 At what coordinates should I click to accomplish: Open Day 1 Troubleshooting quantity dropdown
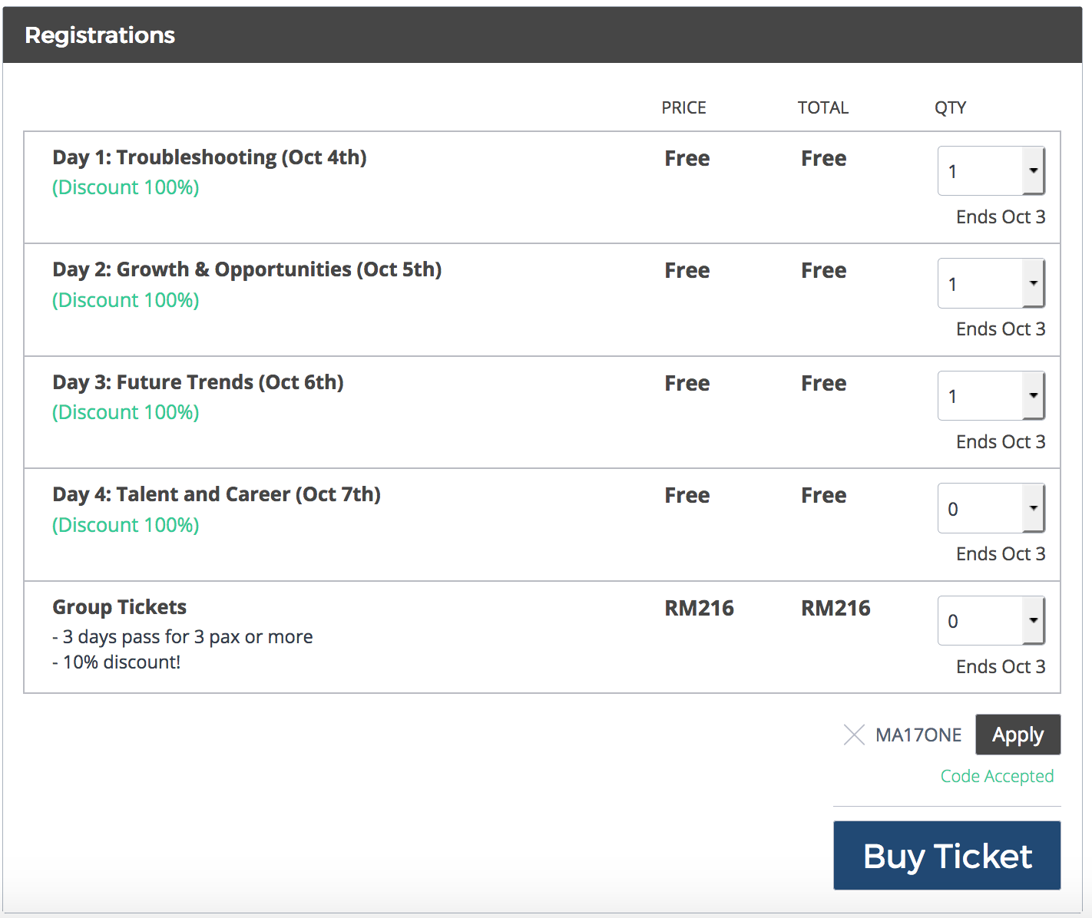pos(991,171)
